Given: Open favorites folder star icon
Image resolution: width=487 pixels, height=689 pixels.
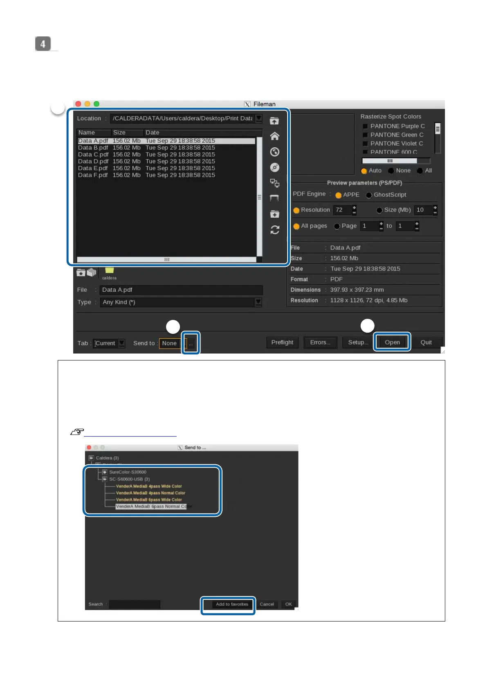Looking at the screenshot, I should pos(81,272).
